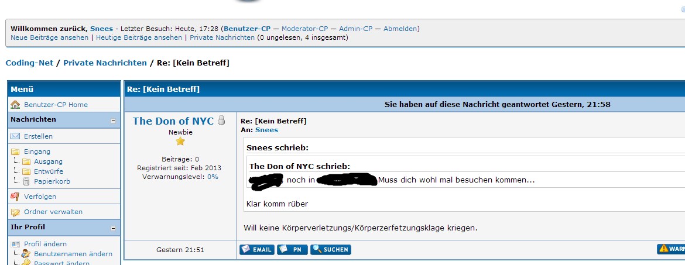The image size is (685, 265).
Task: Click the Erstellen envelope icon
Action: 15,136
